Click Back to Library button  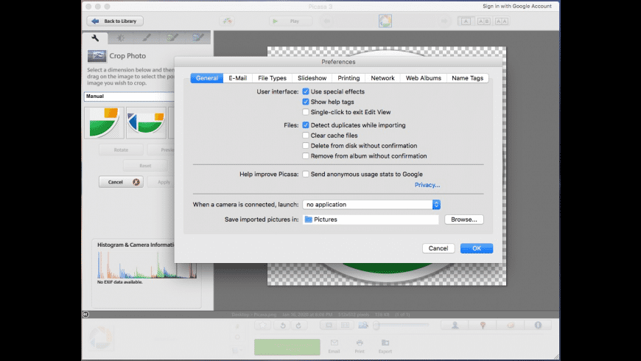[115, 21]
